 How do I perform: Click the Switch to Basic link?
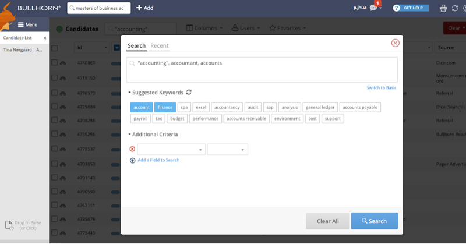pyautogui.click(x=382, y=88)
